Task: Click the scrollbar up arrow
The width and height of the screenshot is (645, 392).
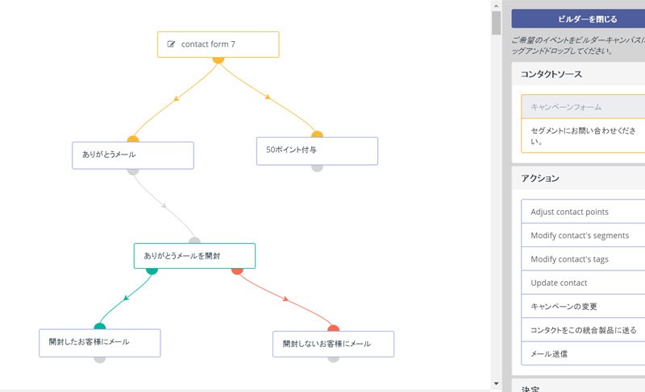Action: pyautogui.click(x=496, y=6)
